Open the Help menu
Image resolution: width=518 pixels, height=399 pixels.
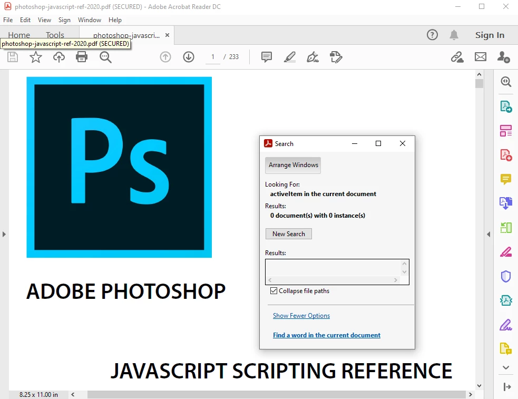point(115,20)
